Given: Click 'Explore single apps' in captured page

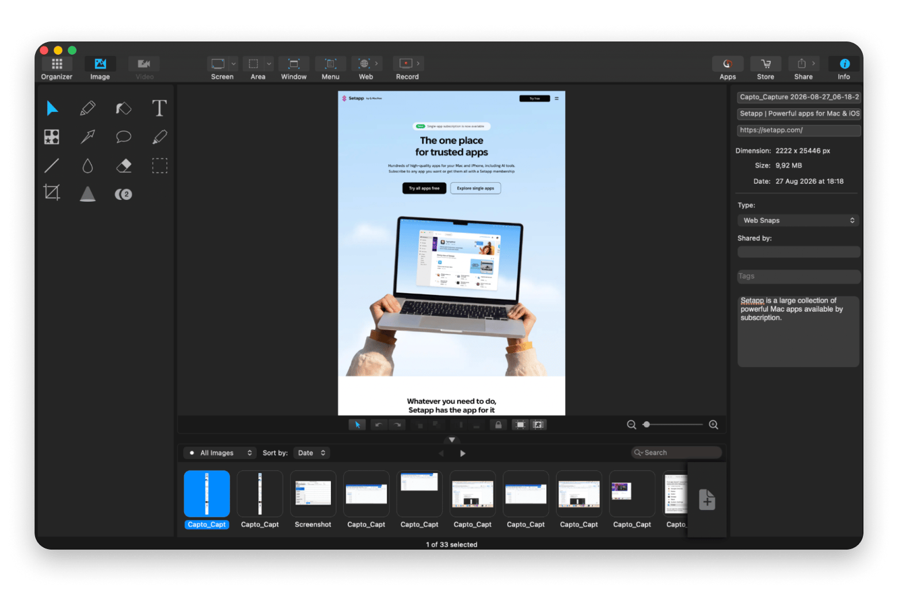Looking at the screenshot, I should point(475,188).
